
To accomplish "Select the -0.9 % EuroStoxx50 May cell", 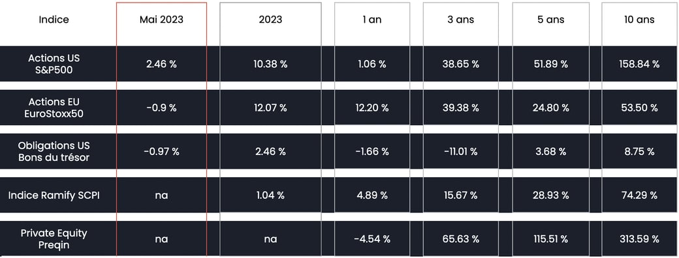I will (161, 107).
